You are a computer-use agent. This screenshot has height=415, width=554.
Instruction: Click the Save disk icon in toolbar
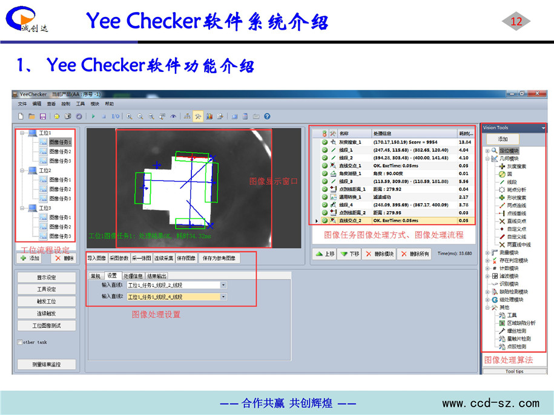pos(42,116)
